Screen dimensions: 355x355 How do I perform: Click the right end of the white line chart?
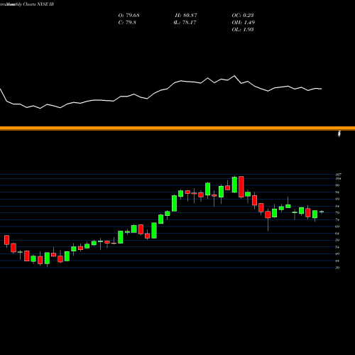point(322,89)
